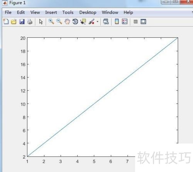
Task: Insert a Colorbar using the toolbar icon
Action: click(x=117, y=21)
